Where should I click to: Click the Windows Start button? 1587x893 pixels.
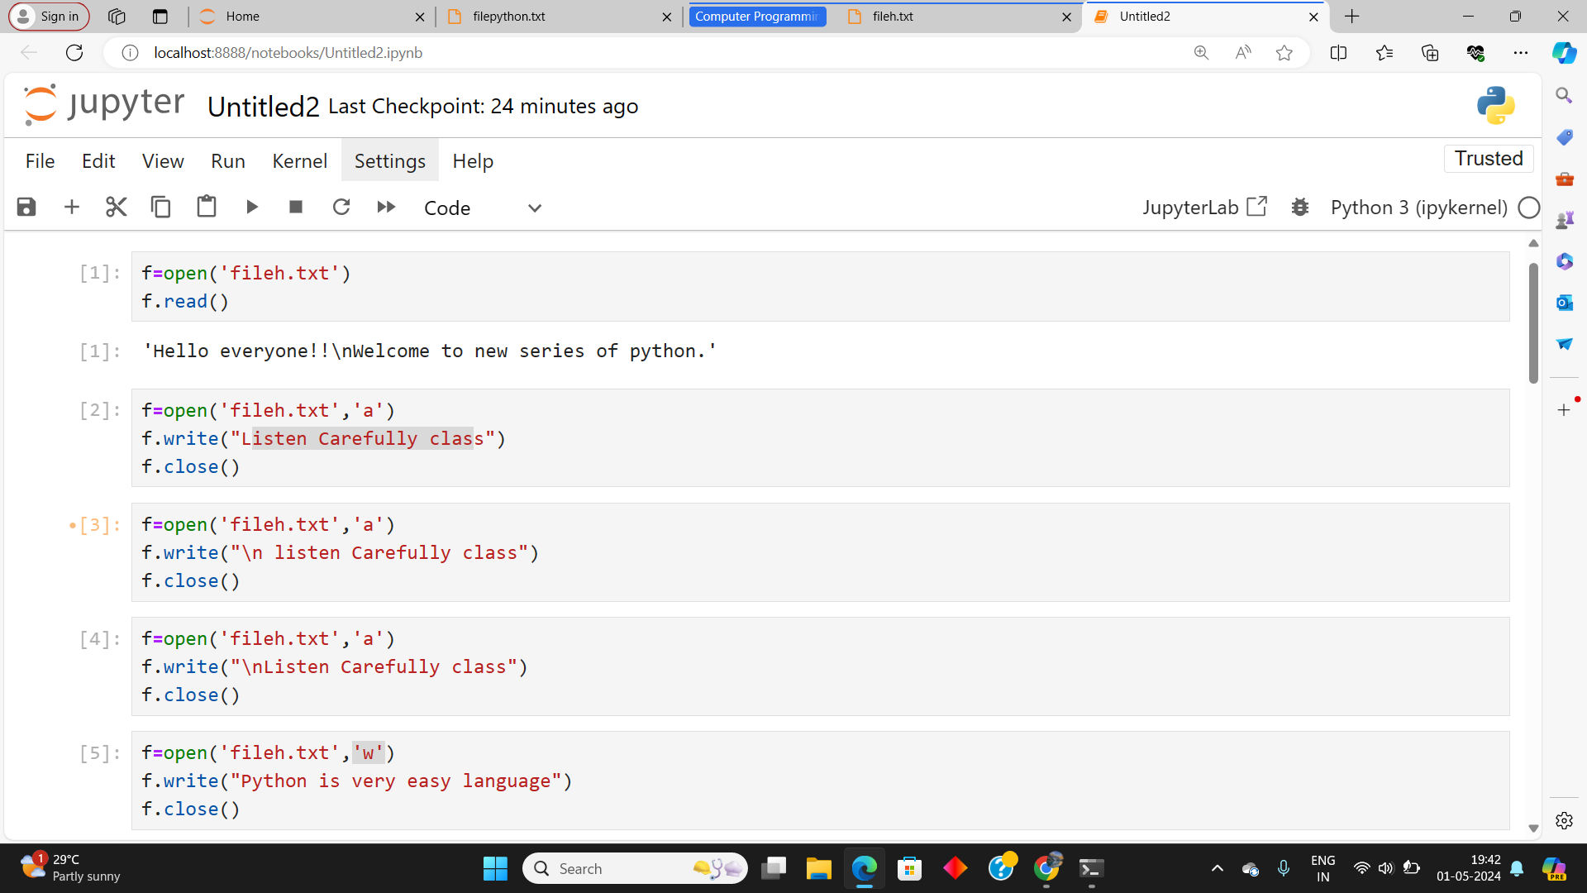pyautogui.click(x=495, y=868)
